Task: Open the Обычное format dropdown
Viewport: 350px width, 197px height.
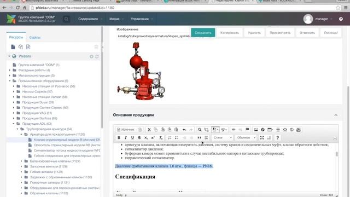Action: 246,137
